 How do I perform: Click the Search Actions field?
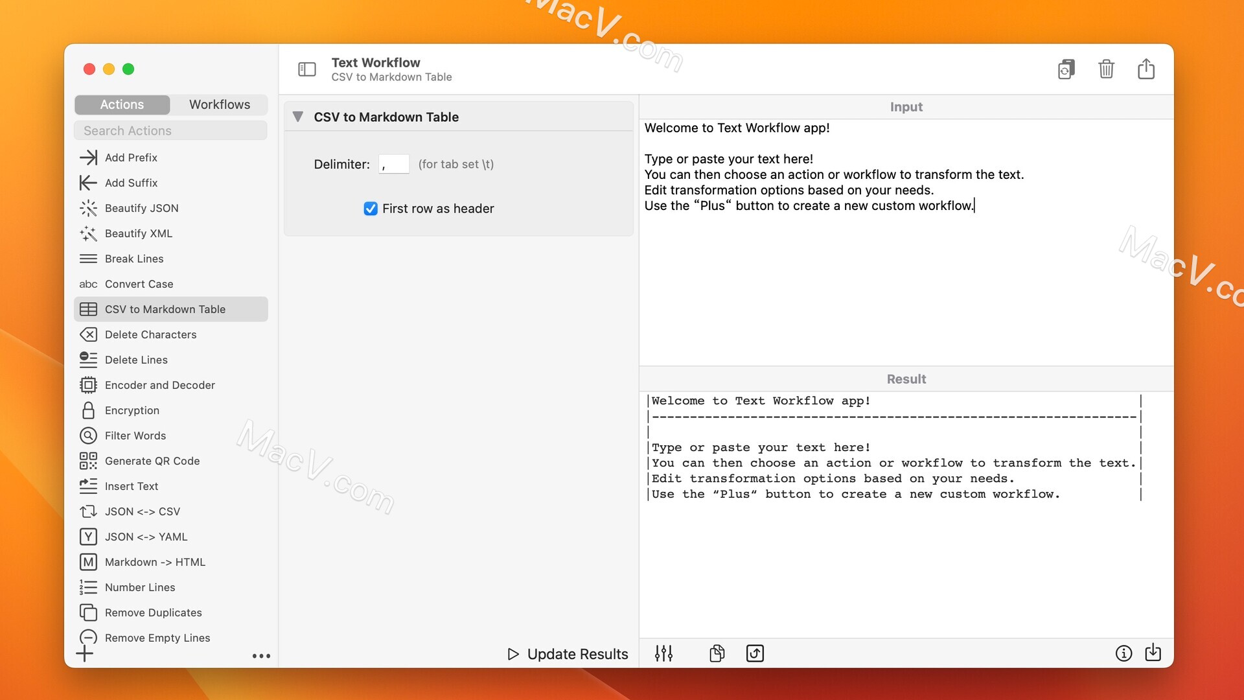click(x=170, y=130)
